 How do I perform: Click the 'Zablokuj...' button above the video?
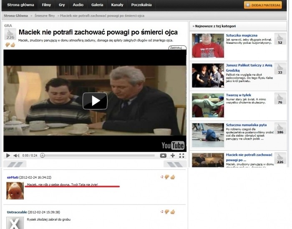click(x=177, y=48)
